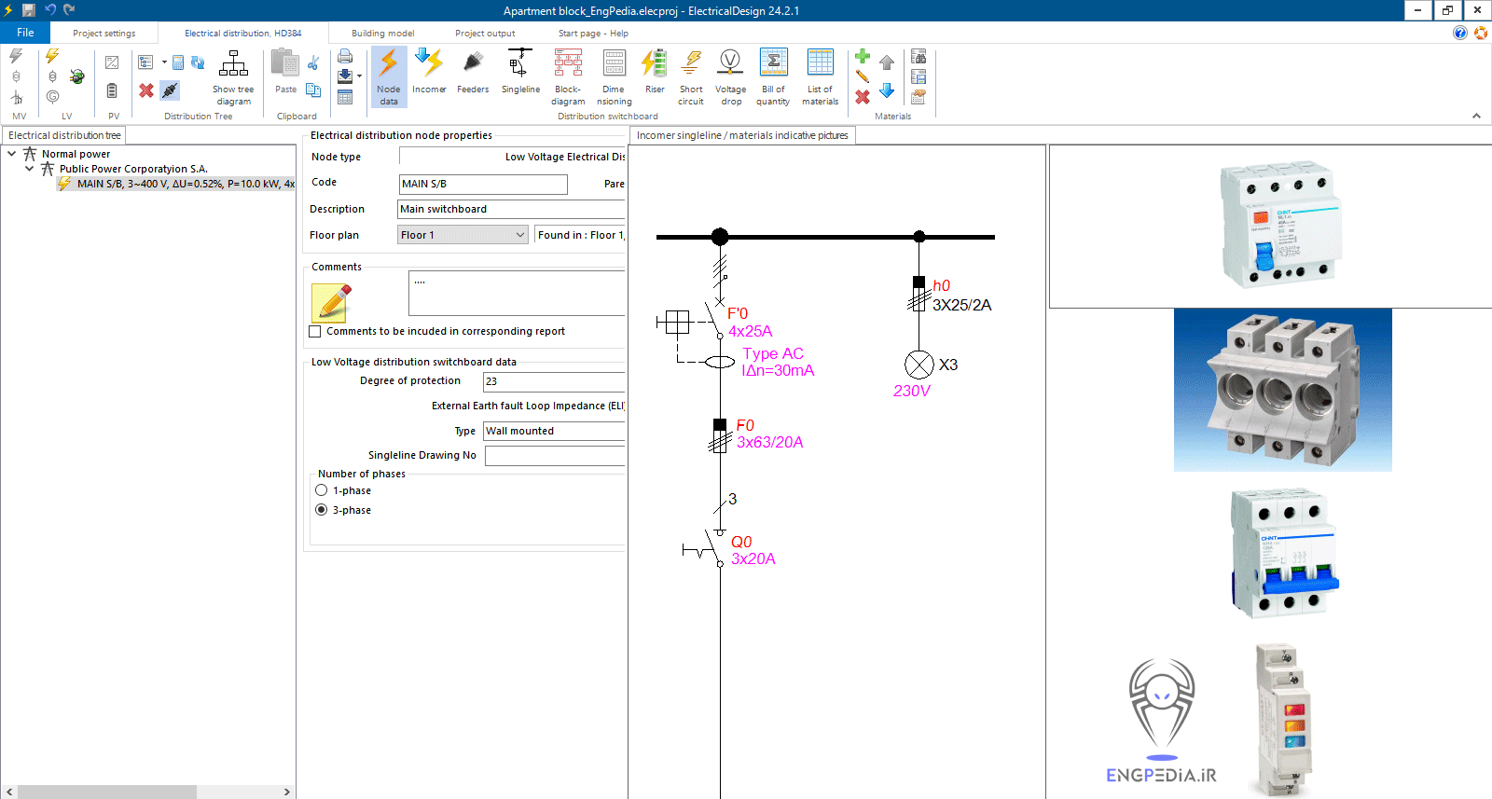
Task: Collapse Public Power Corporation tree node
Action: click(30, 169)
